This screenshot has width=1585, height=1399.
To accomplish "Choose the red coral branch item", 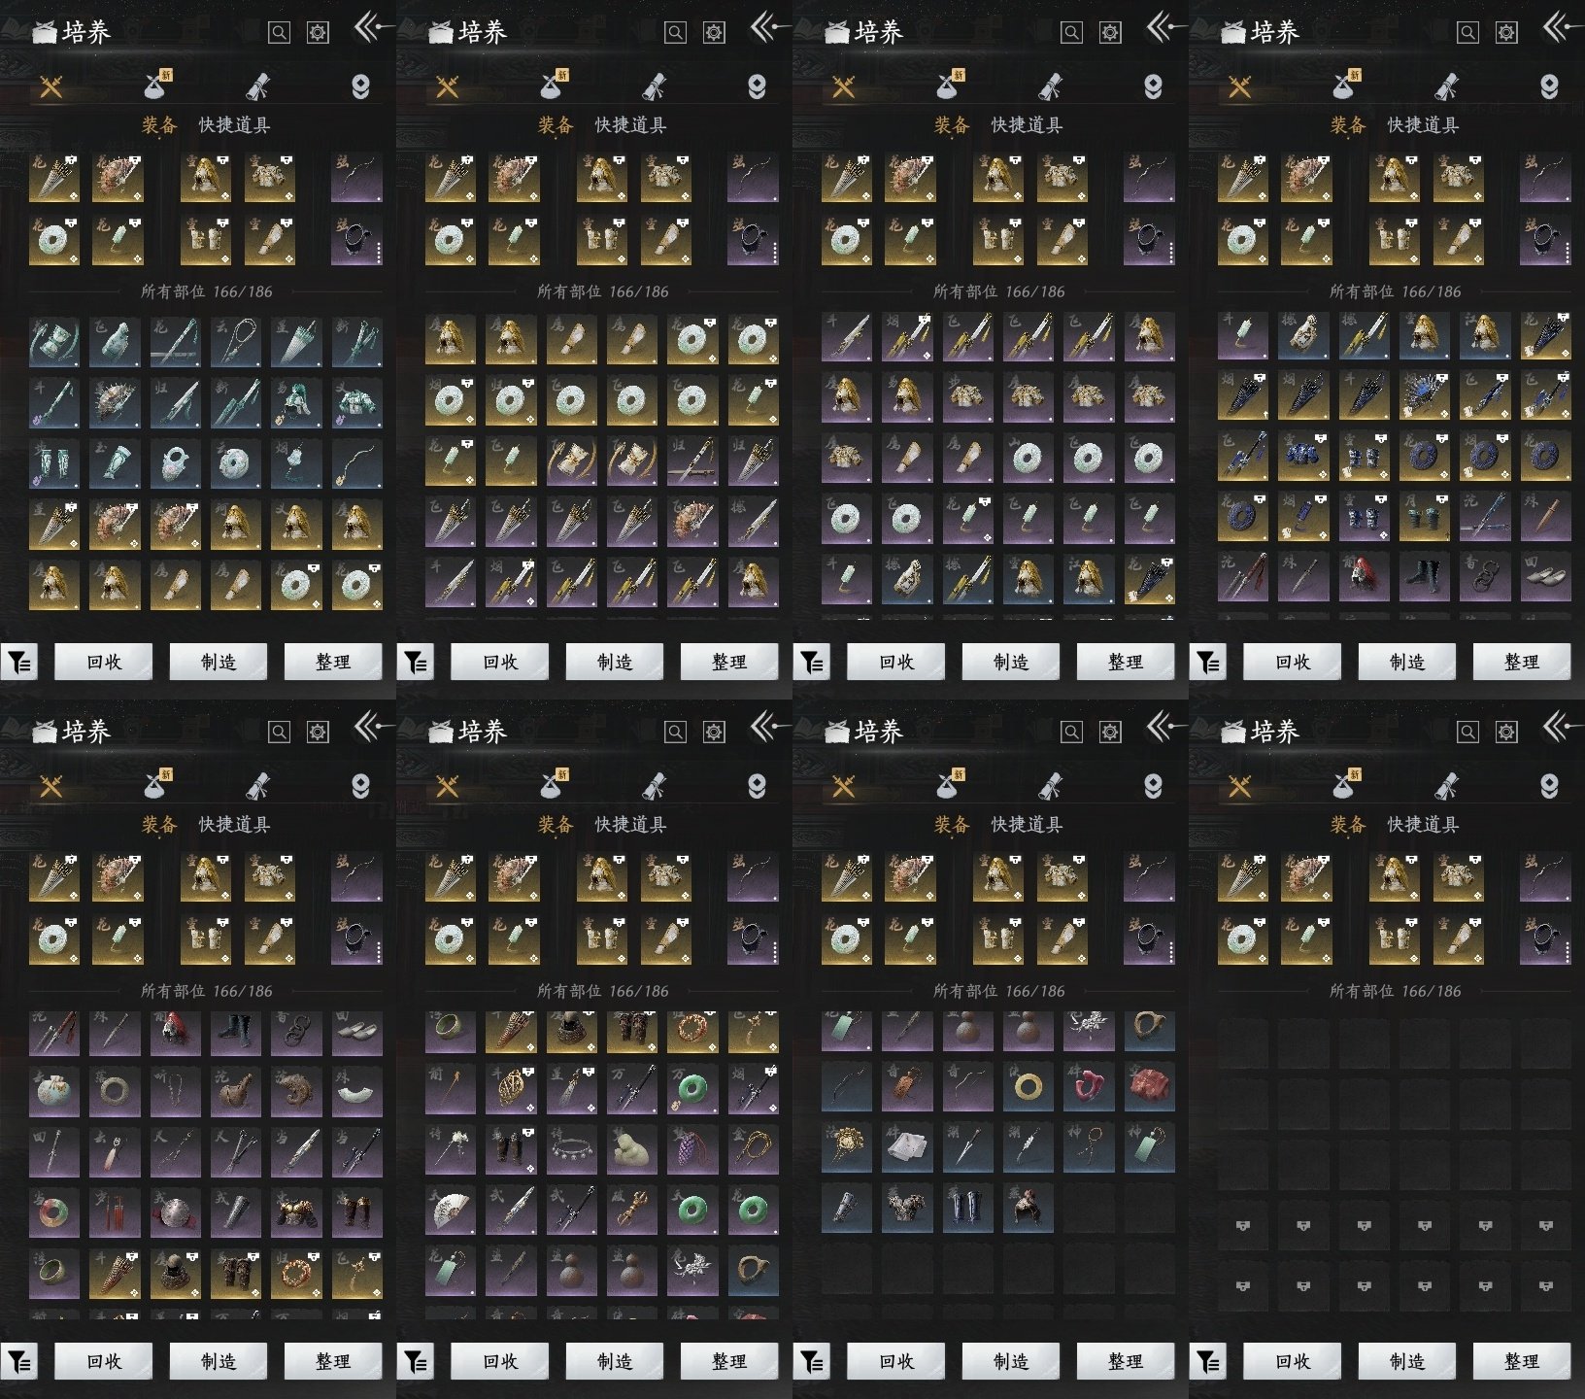I will pos(1089,1086).
